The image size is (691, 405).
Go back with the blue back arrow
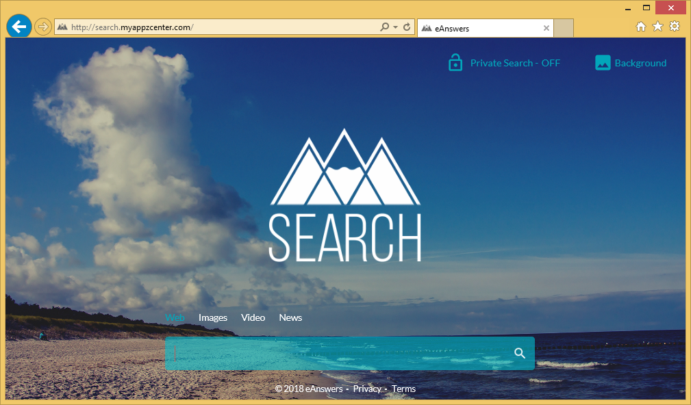[19, 27]
